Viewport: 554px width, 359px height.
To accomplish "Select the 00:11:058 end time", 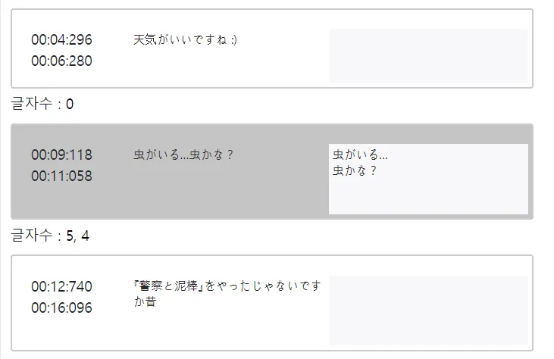I will pyautogui.click(x=61, y=176).
